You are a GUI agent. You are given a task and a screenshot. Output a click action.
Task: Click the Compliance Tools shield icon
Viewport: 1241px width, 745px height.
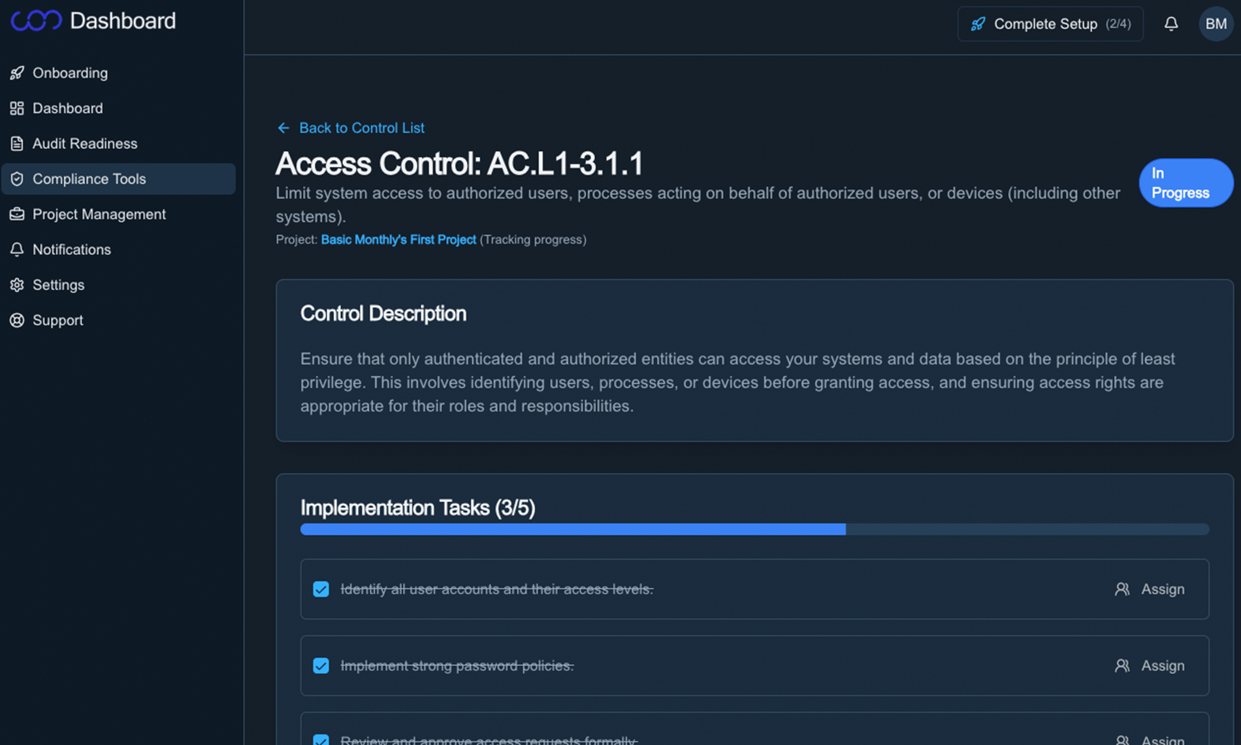(17, 178)
